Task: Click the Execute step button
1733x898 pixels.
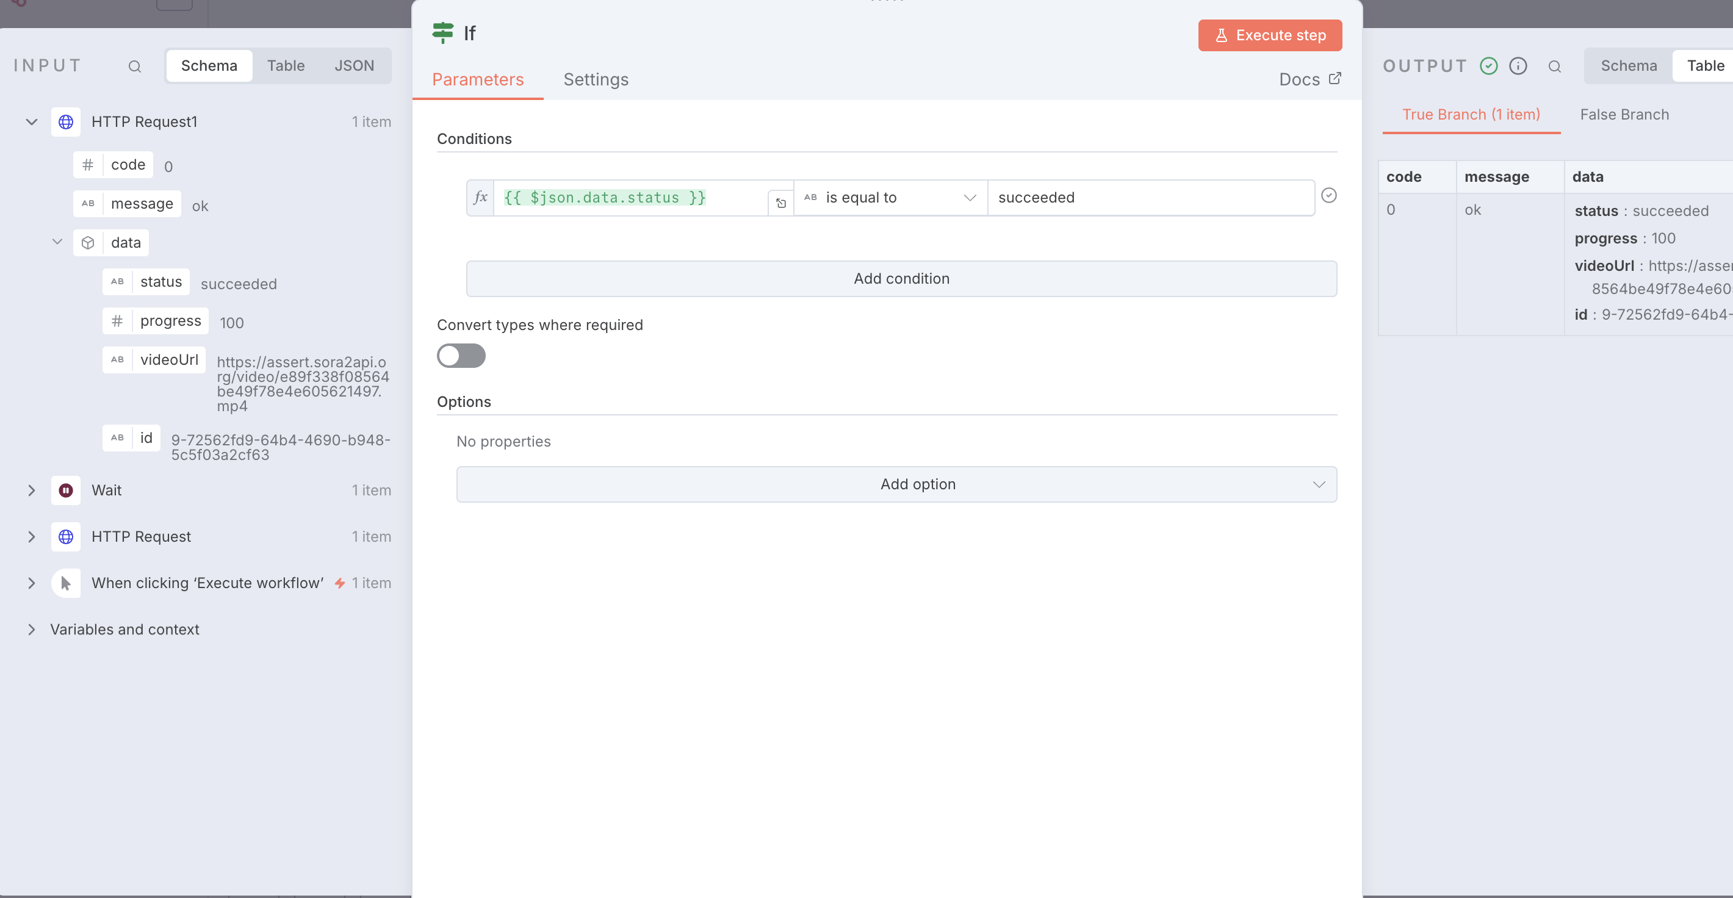Action: click(1269, 35)
